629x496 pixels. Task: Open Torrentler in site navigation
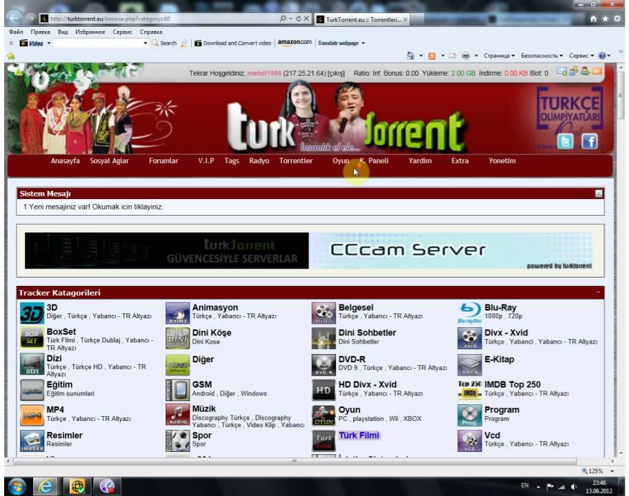(296, 161)
